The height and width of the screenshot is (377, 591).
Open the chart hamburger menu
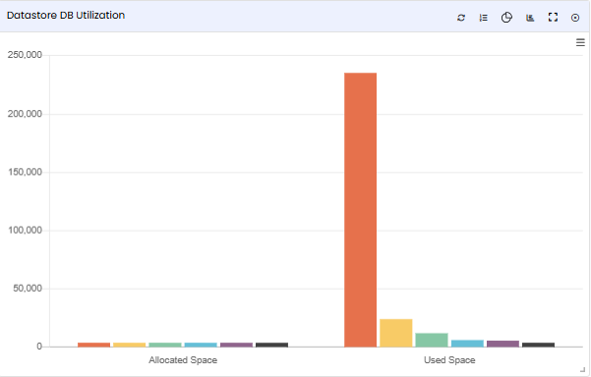click(x=580, y=42)
